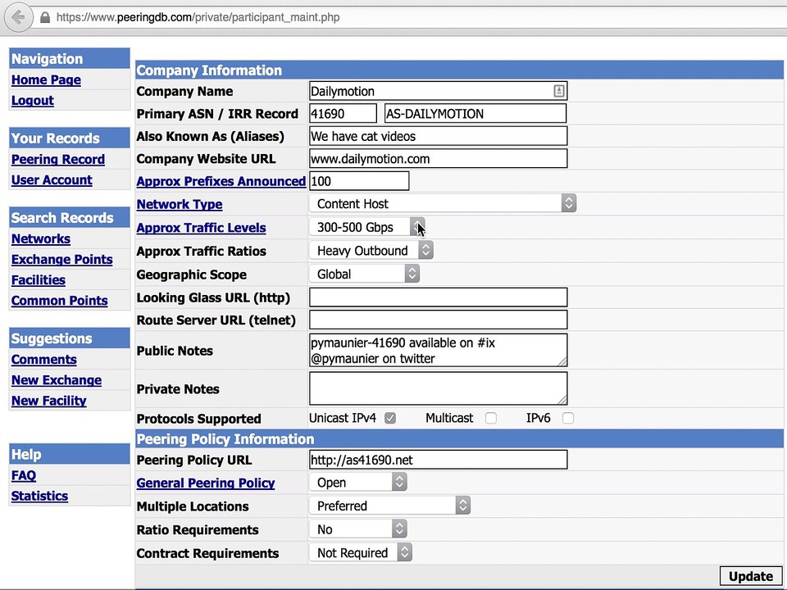The image size is (787, 590).
Task: Enable the IPv6 checkbox
Action: click(567, 418)
